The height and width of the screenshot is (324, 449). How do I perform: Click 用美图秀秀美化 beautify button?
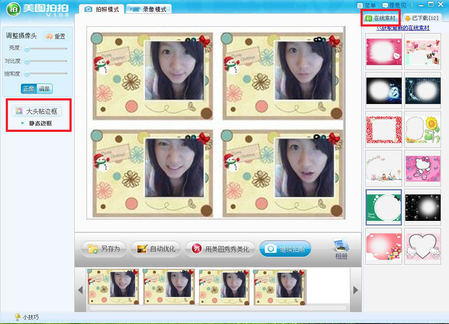point(220,249)
